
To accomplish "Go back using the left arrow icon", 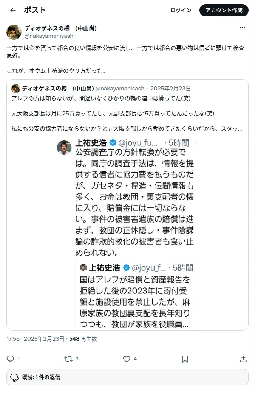I will 13,10.
